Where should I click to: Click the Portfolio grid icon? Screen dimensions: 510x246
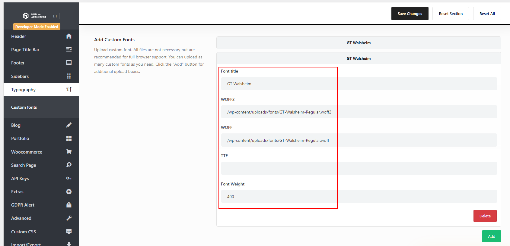(x=69, y=138)
